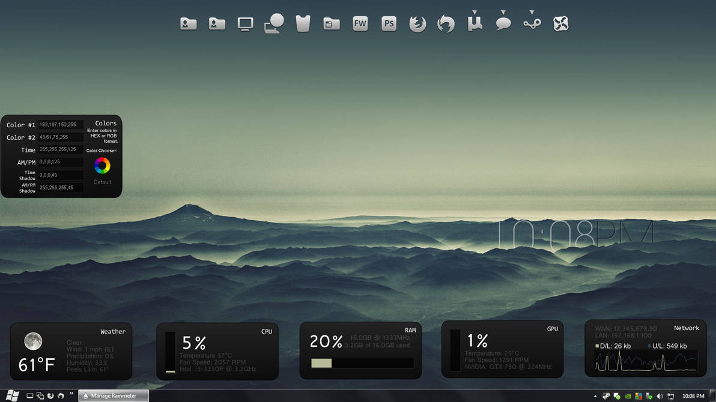Screen dimensions: 716x402
Task: Click the large 10:08PM desktop clock
Action: (x=575, y=235)
